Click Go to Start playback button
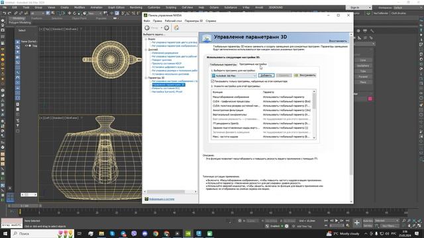This screenshot has height=238, width=424. click(x=326, y=221)
